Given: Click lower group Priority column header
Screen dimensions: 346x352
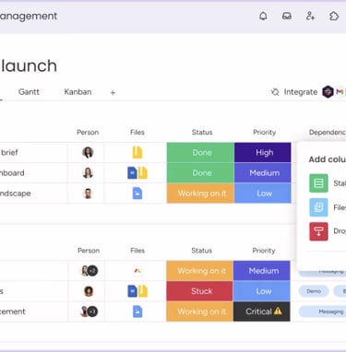Looking at the screenshot, I should pos(264,251).
